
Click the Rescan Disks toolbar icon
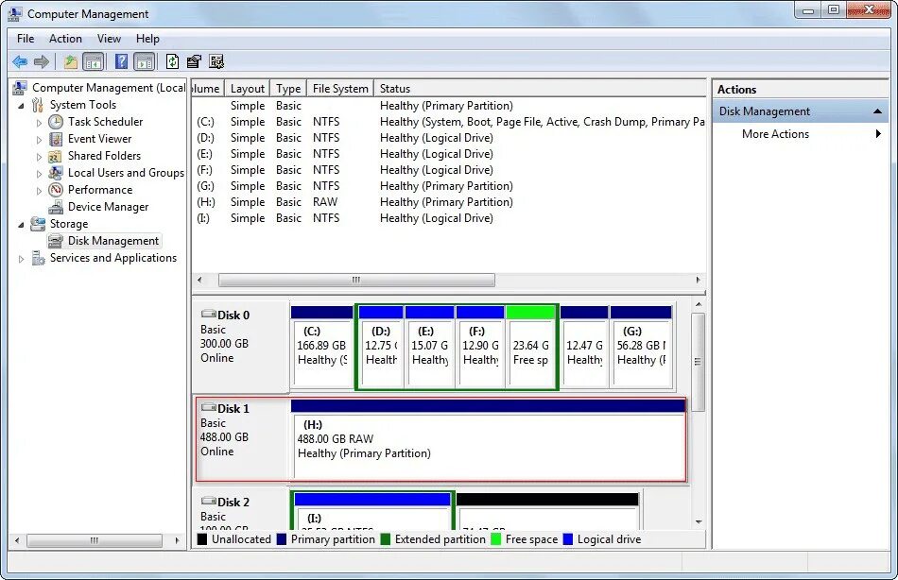(216, 60)
